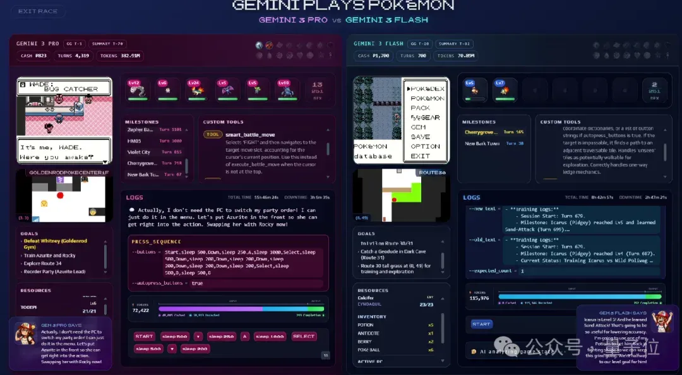Click the EXIT RACE button
Viewport: 682px width, 375px height.
pyautogui.click(x=38, y=11)
